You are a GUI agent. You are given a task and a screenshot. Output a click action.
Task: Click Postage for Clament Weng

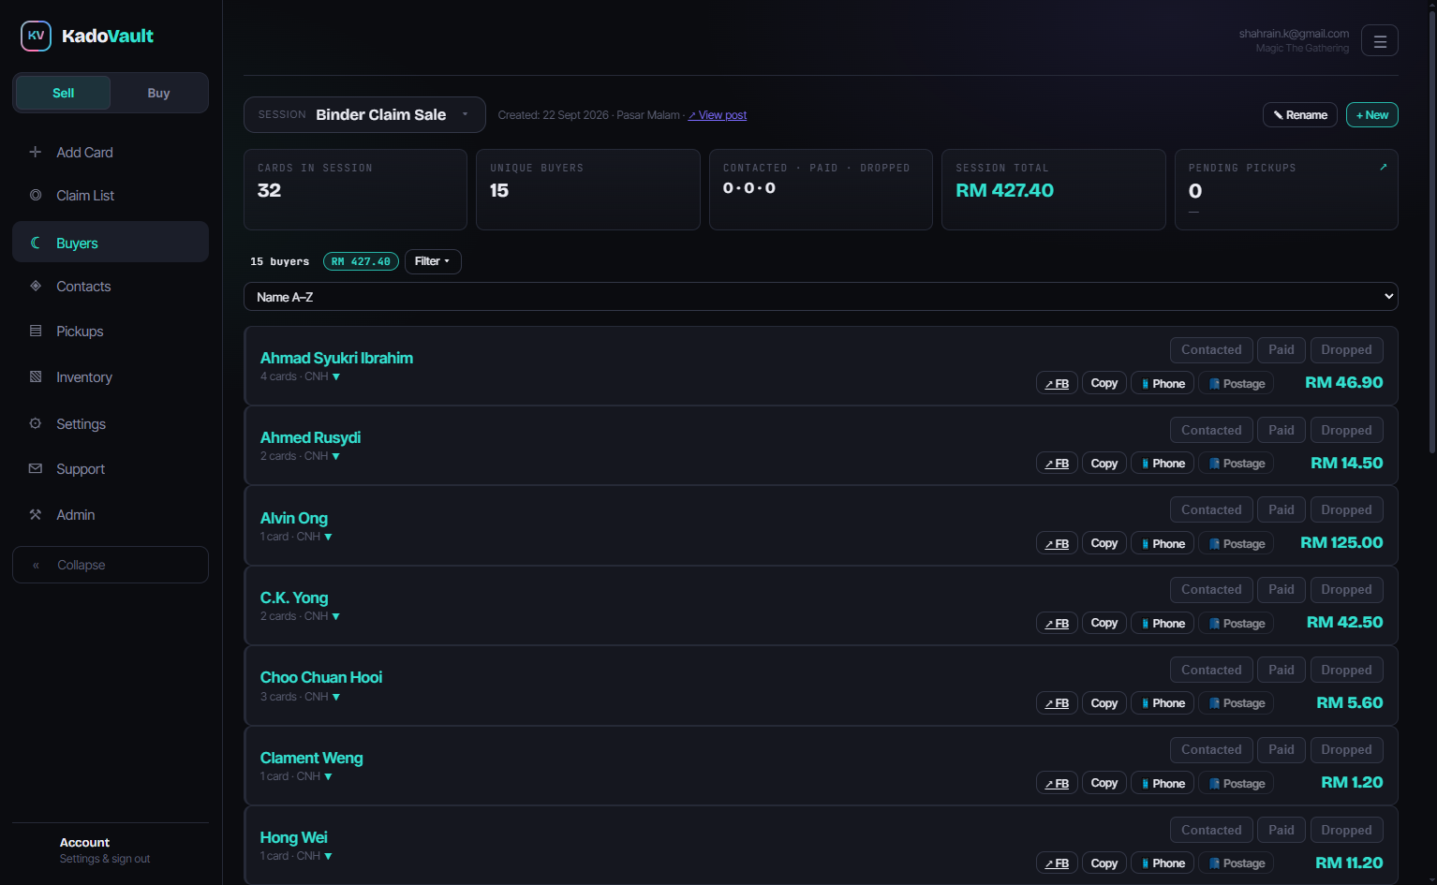click(1236, 783)
